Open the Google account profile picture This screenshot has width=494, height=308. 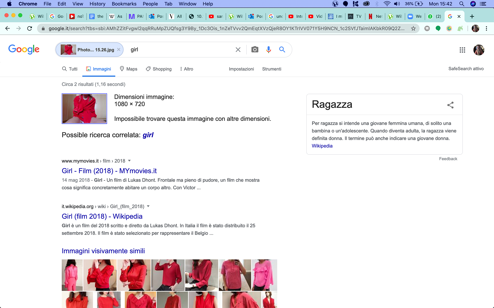click(479, 50)
